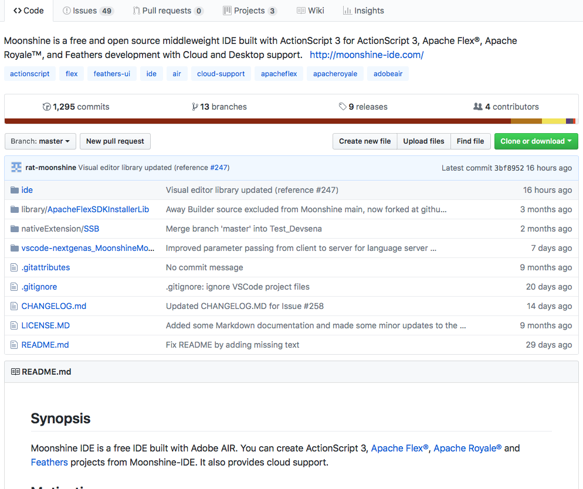Open README.md file in file list
This screenshot has height=489, width=583.
click(45, 345)
